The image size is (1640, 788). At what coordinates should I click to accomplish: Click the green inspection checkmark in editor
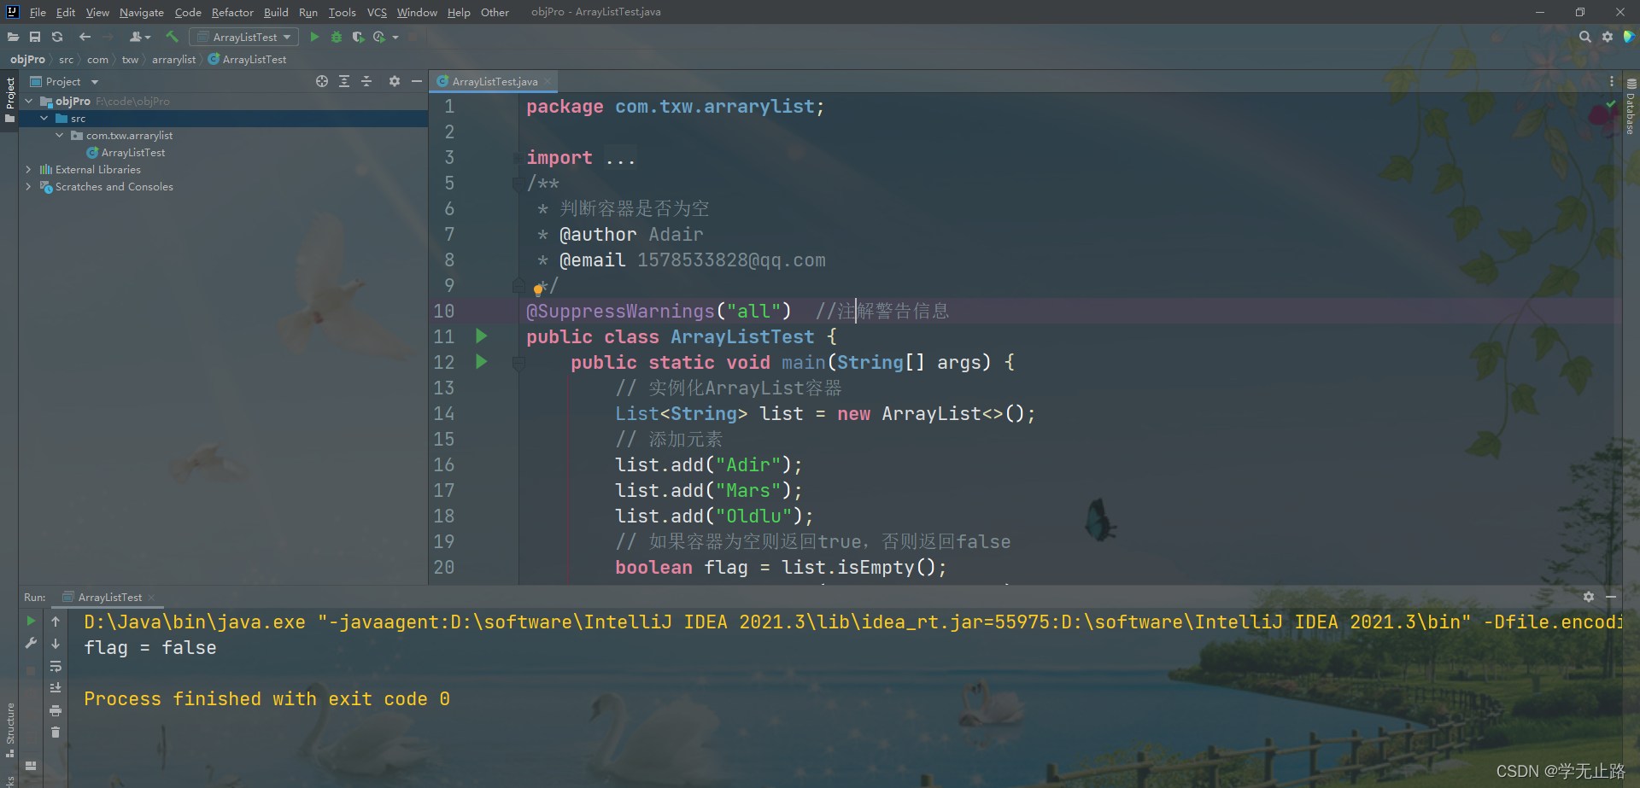[1611, 104]
